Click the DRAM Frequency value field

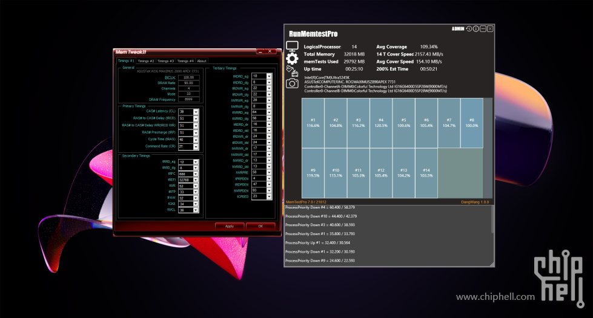point(189,99)
